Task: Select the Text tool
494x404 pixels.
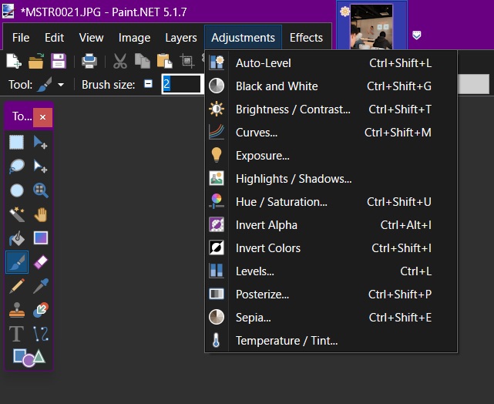Action: pos(17,334)
